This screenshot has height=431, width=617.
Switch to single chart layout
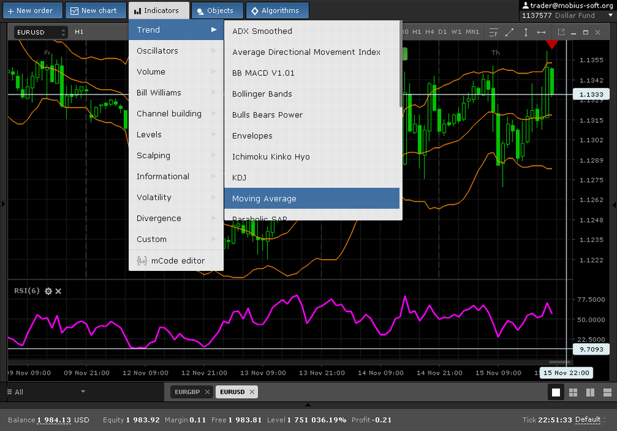coord(556,392)
